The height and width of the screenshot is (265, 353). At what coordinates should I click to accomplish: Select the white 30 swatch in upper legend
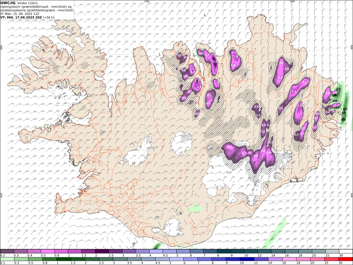click(346, 251)
